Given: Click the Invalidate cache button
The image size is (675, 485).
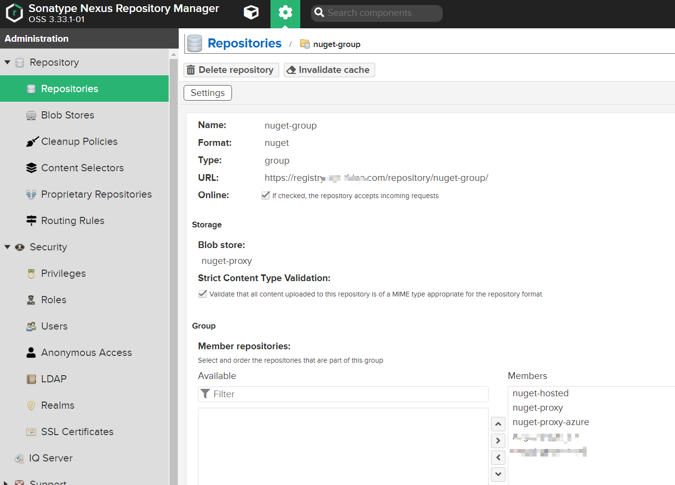Looking at the screenshot, I should point(329,70).
